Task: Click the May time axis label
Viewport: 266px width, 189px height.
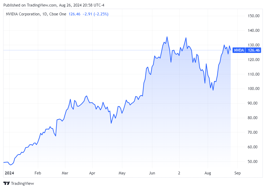Action: click(x=122, y=173)
